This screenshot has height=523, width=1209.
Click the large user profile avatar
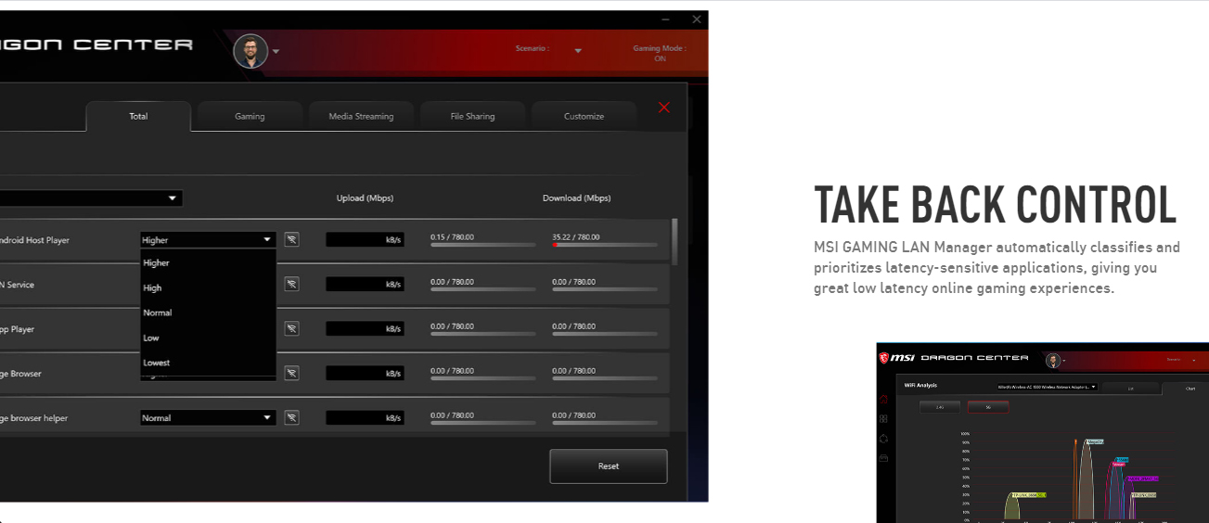[x=251, y=51]
